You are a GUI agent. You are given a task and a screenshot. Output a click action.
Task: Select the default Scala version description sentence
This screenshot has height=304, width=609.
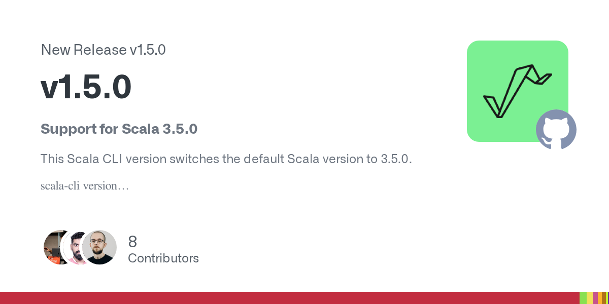[226, 159]
